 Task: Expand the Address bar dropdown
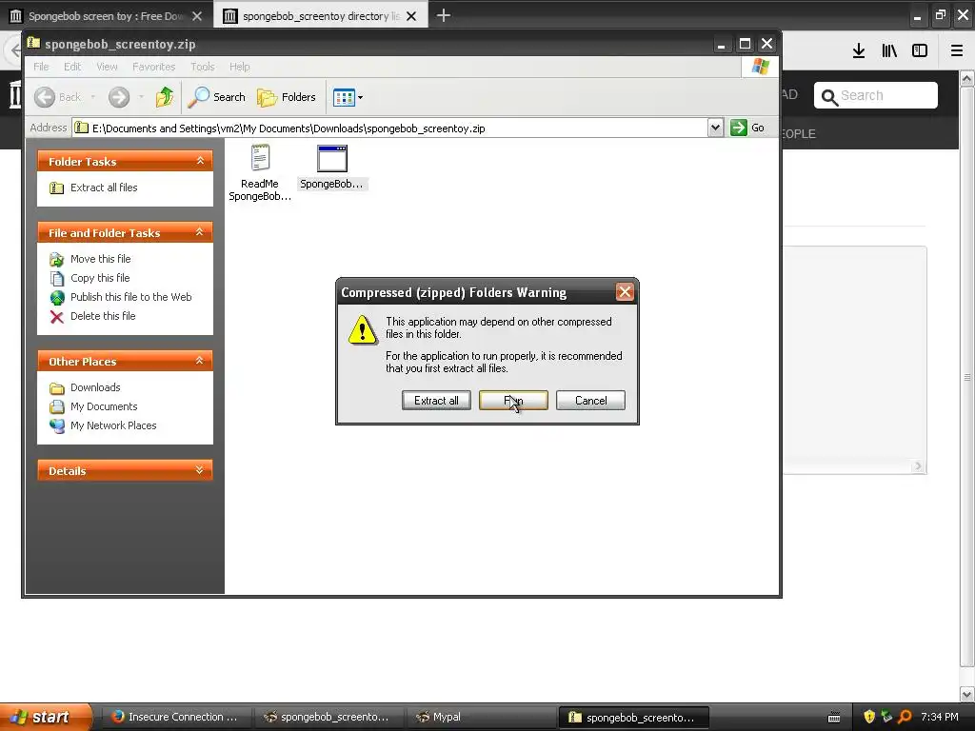[715, 128]
